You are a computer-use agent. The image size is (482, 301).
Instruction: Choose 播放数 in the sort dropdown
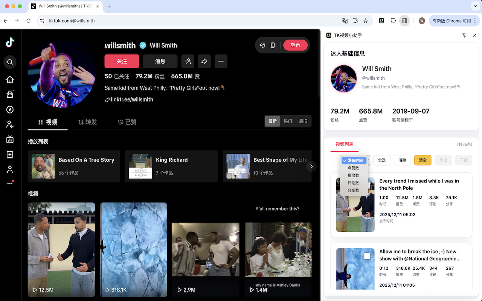(353, 175)
